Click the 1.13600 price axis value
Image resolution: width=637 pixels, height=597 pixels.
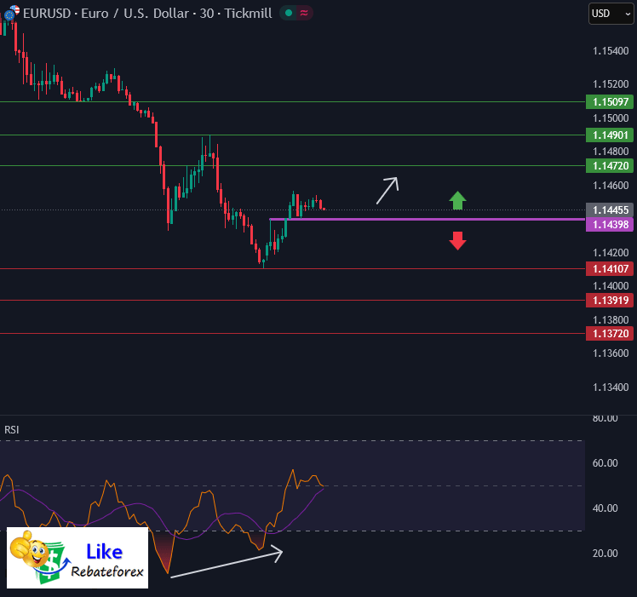pos(611,353)
